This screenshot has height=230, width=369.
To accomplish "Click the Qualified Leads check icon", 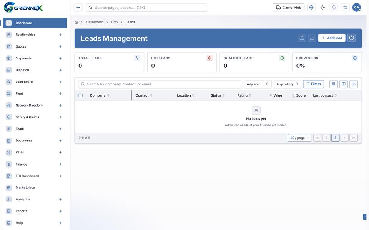I will [x=282, y=58].
